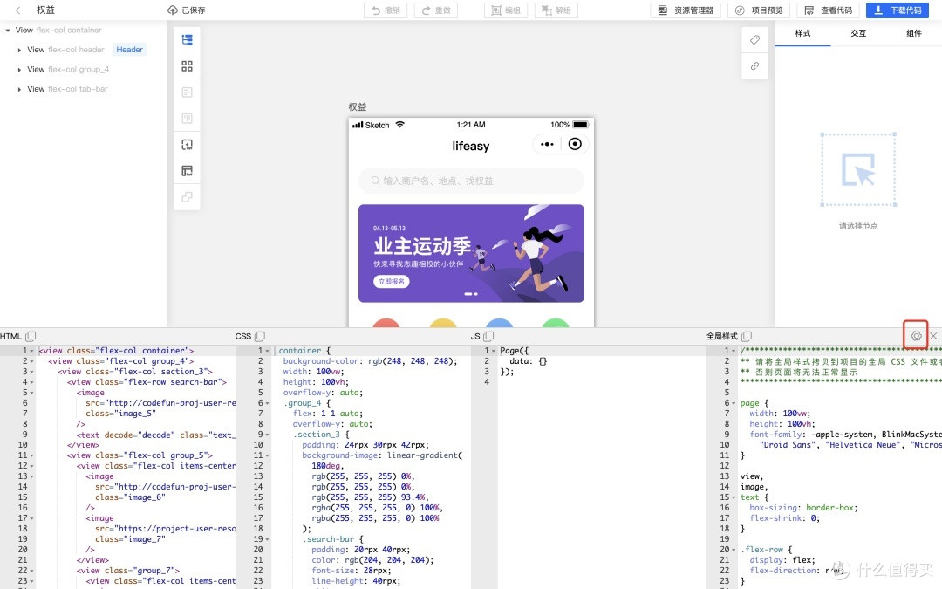Fold HTML line 1 with its arrow
Screen dimensions: 942x589
[x=32, y=351]
